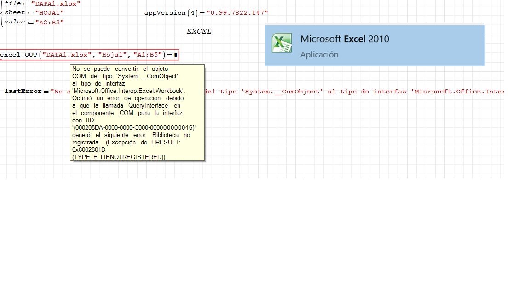Click the "A2:B3" value string
This screenshot has width=530, height=298.
point(49,22)
